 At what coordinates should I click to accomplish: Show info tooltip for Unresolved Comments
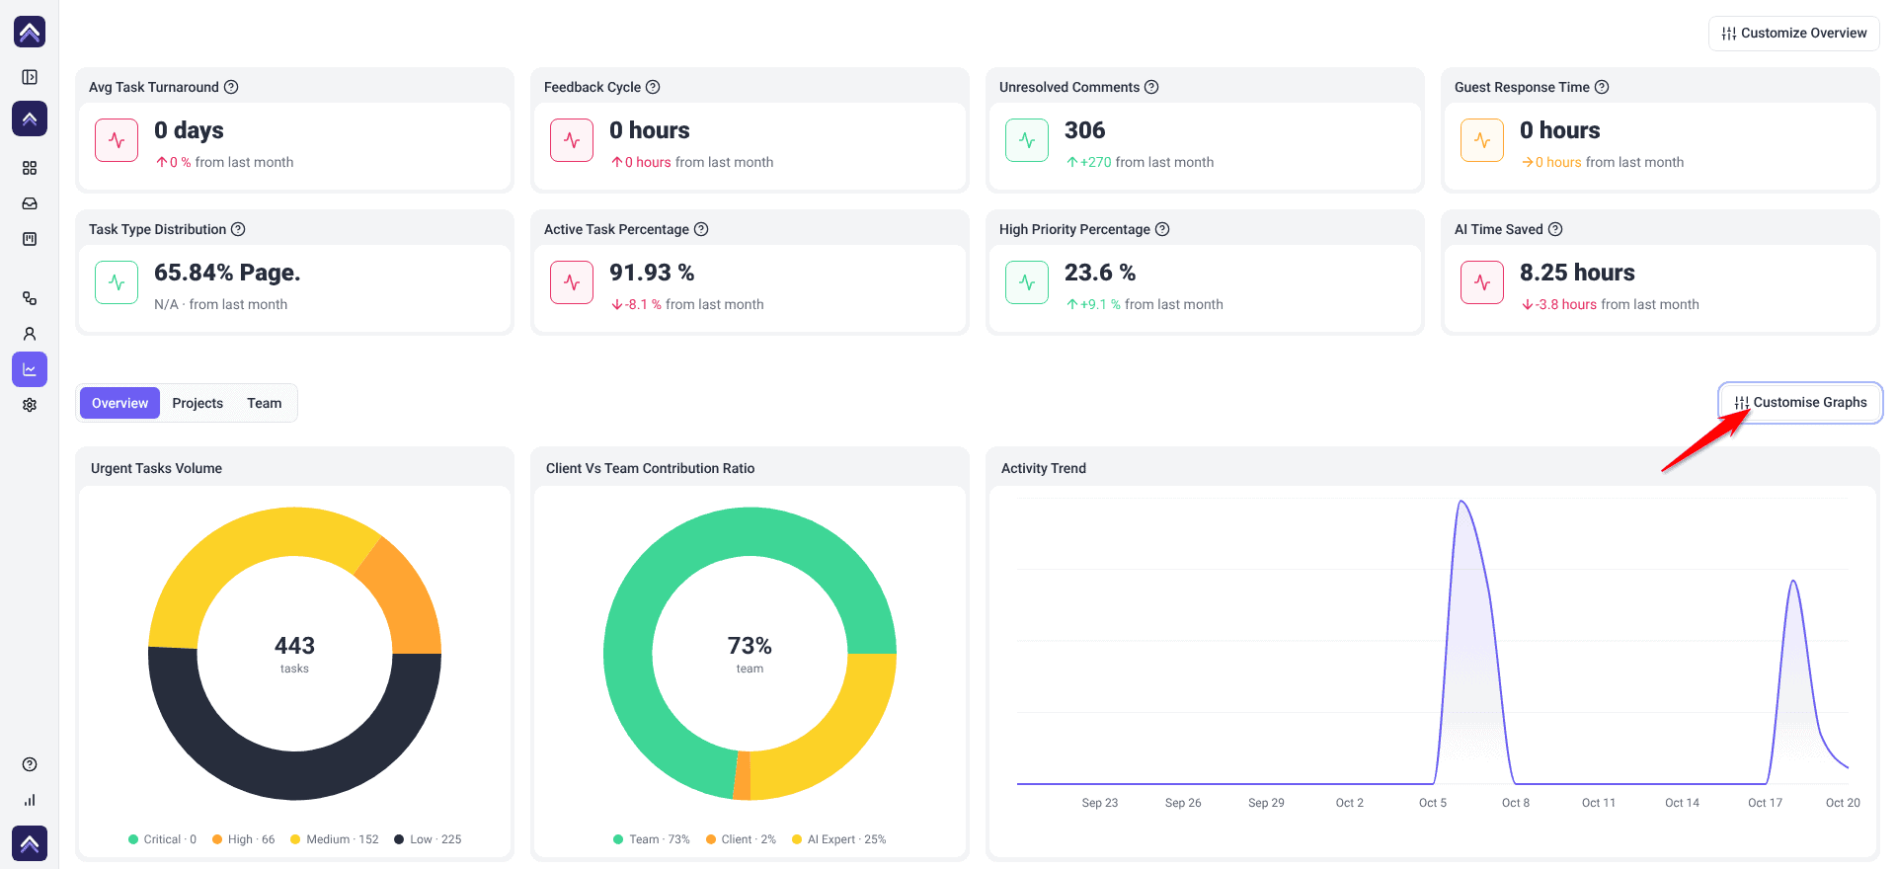[1151, 87]
